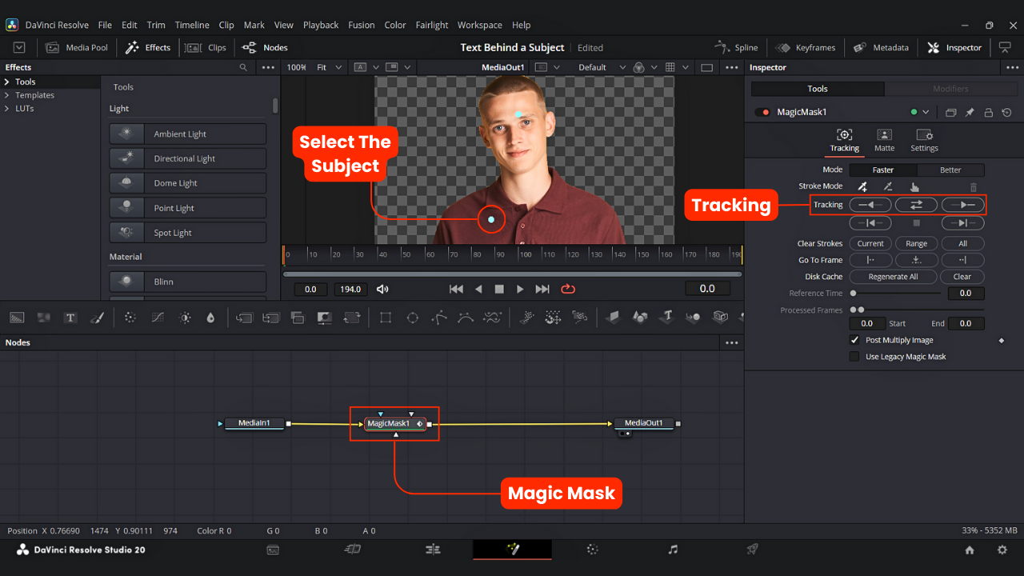
Task: Switch to the Color page
Action: point(592,550)
